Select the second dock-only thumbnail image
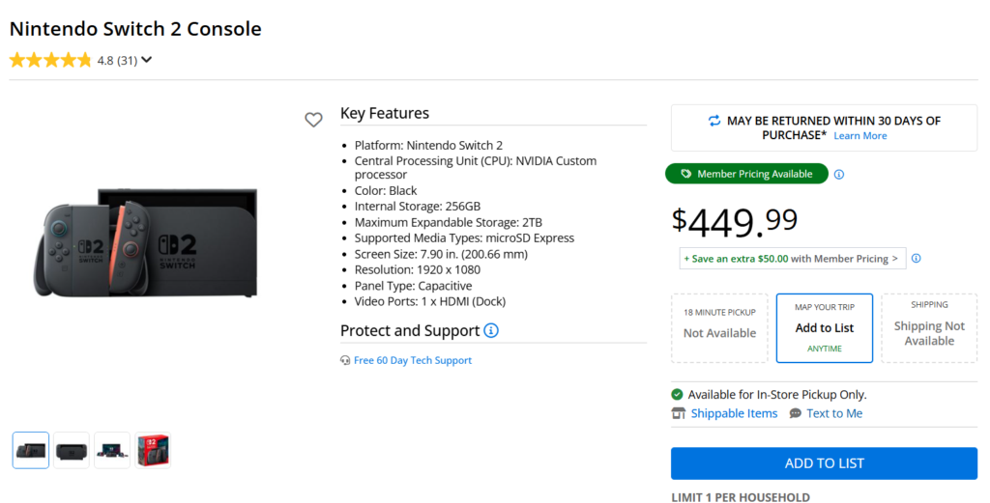Viewport: 990px width, 503px height. (x=72, y=450)
